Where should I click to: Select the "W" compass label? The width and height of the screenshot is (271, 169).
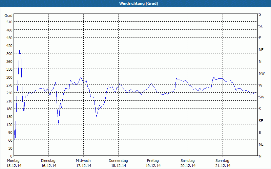point(260,85)
